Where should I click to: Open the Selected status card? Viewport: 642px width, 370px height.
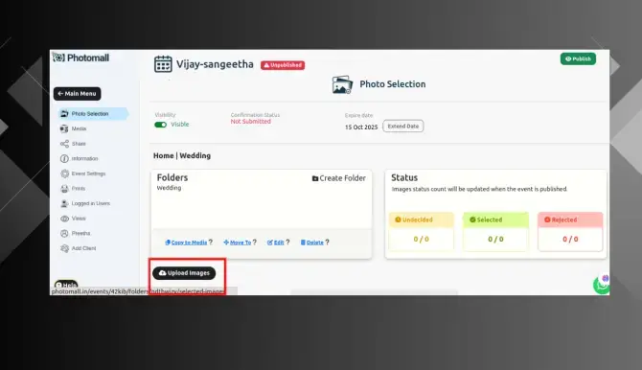pyautogui.click(x=495, y=232)
